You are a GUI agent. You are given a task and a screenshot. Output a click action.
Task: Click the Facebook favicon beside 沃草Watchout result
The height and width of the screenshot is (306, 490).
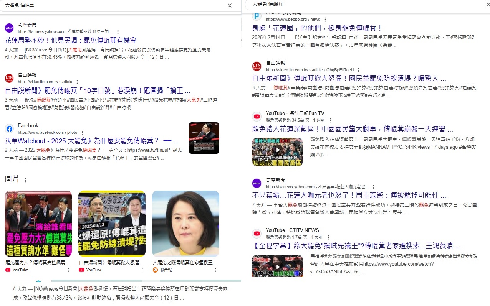click(x=9, y=129)
